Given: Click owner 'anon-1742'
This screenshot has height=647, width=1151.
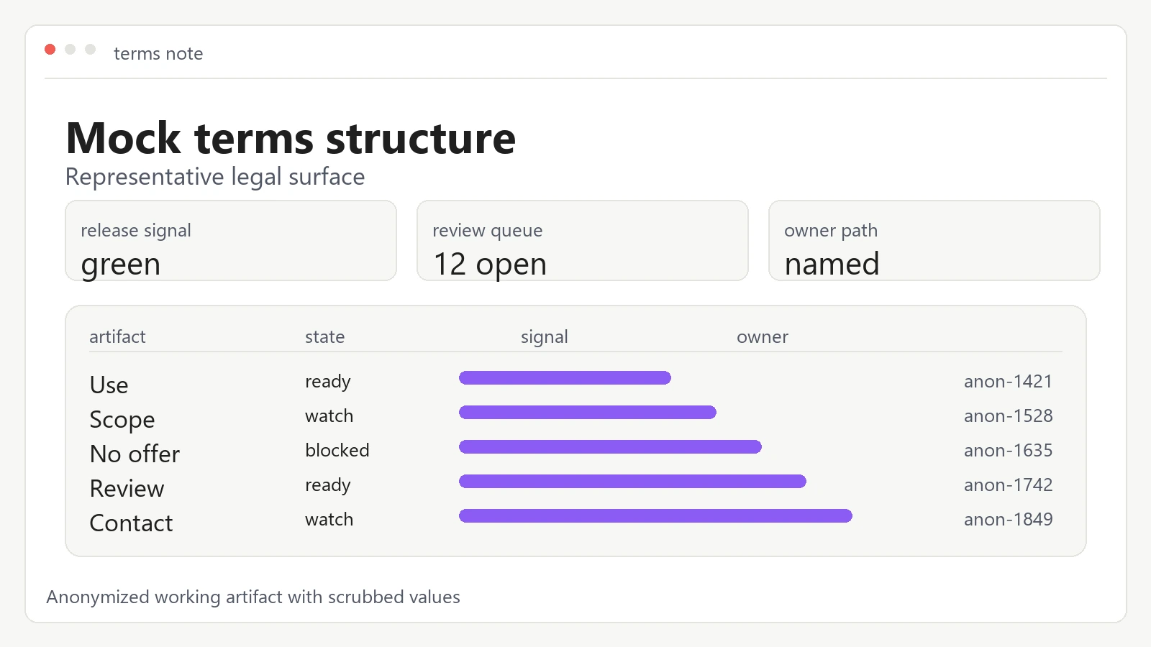Looking at the screenshot, I should 1008,485.
